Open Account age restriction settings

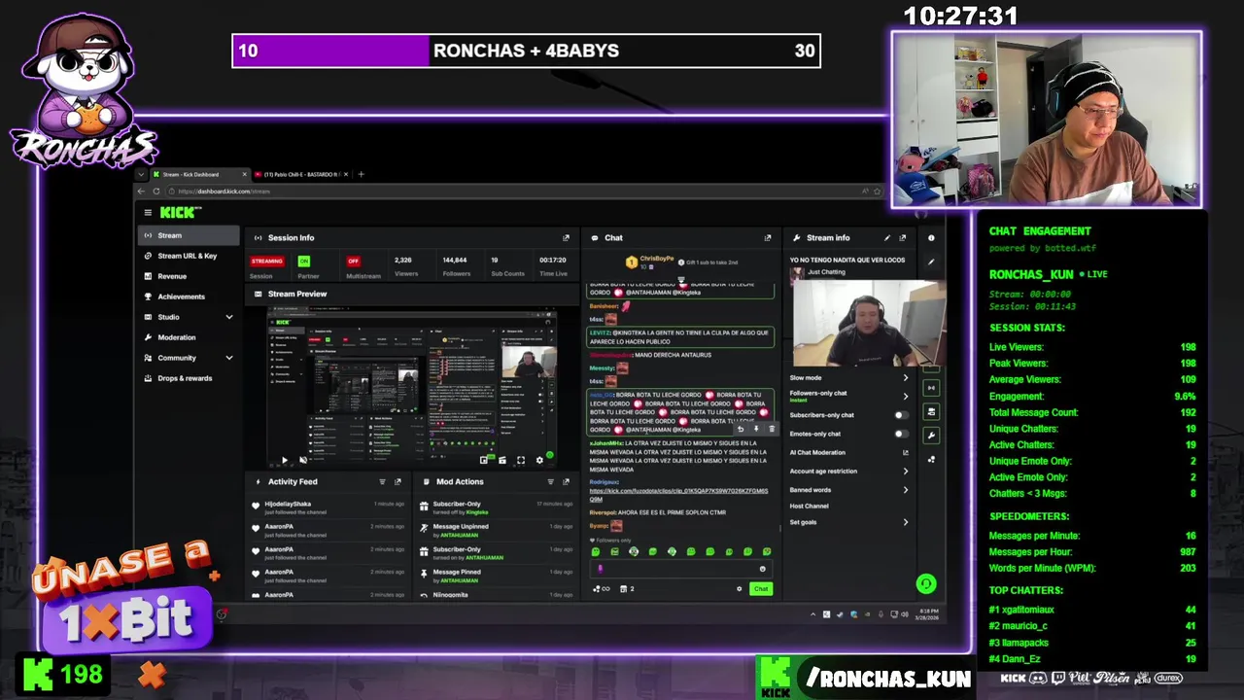pyautogui.click(x=849, y=471)
